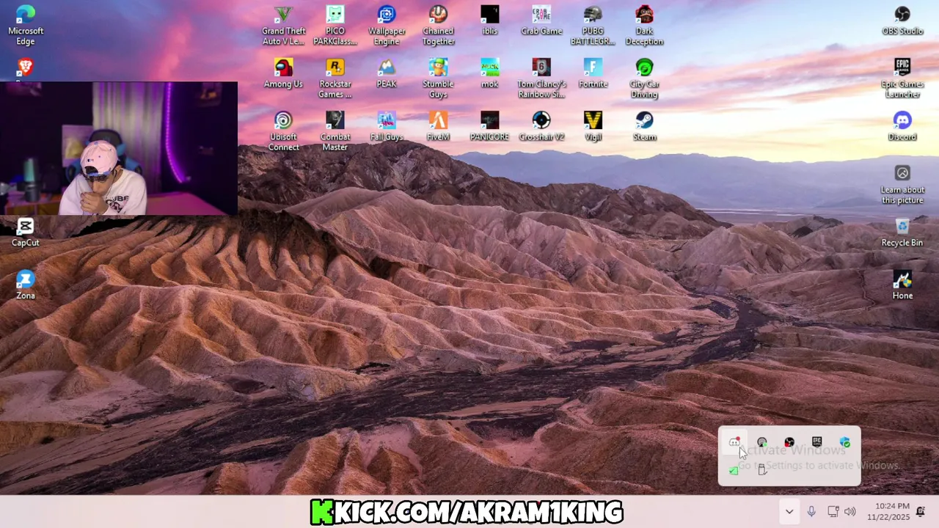
Task: Launch the Hone desktop shortcut
Action: [902, 284]
